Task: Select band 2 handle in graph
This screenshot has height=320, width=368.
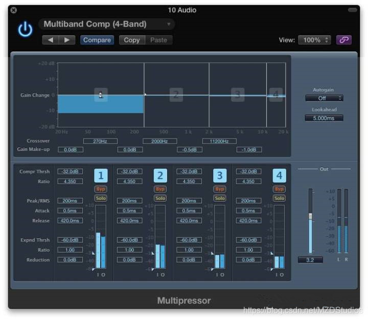Action: click(x=176, y=95)
